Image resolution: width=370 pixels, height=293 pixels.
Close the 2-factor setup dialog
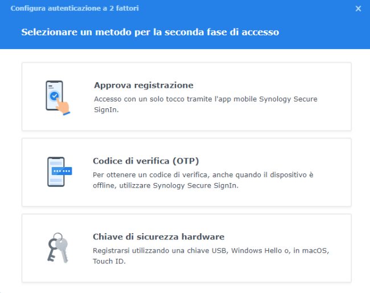(358, 9)
